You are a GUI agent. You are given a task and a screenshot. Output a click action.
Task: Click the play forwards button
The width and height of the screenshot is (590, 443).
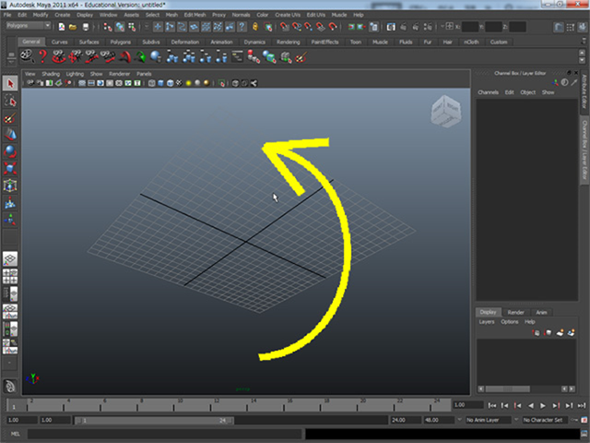click(543, 405)
